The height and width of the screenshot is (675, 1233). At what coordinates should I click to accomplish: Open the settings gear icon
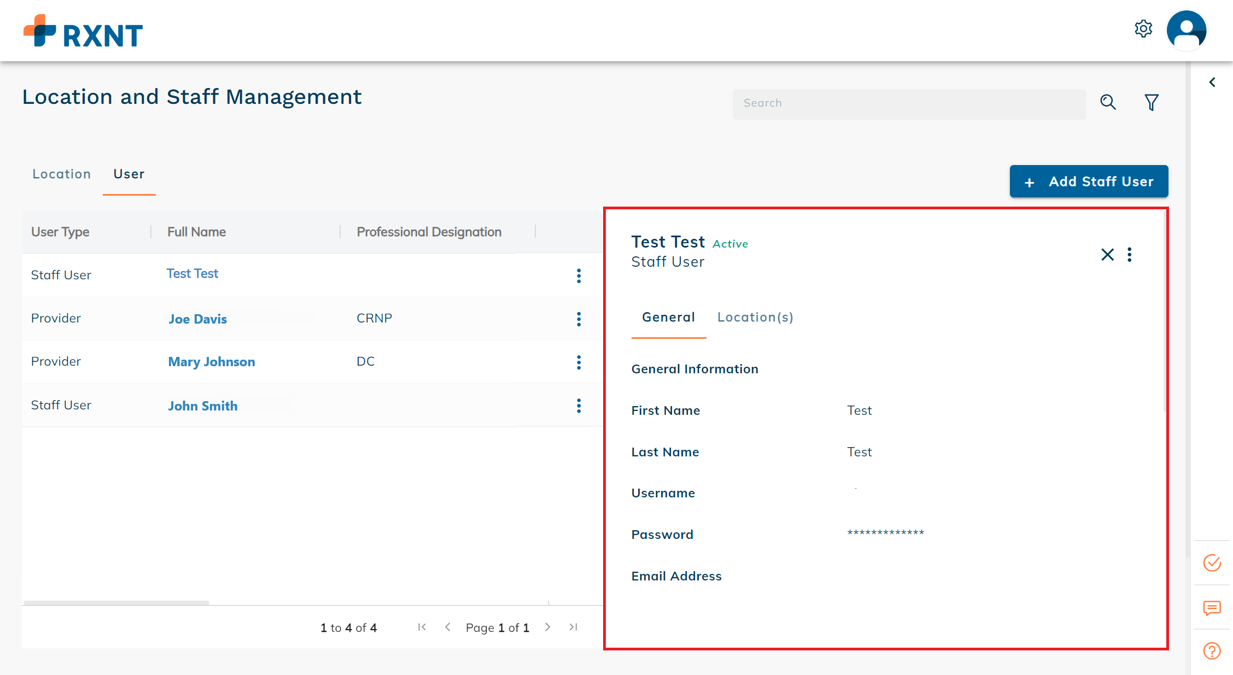tap(1143, 29)
